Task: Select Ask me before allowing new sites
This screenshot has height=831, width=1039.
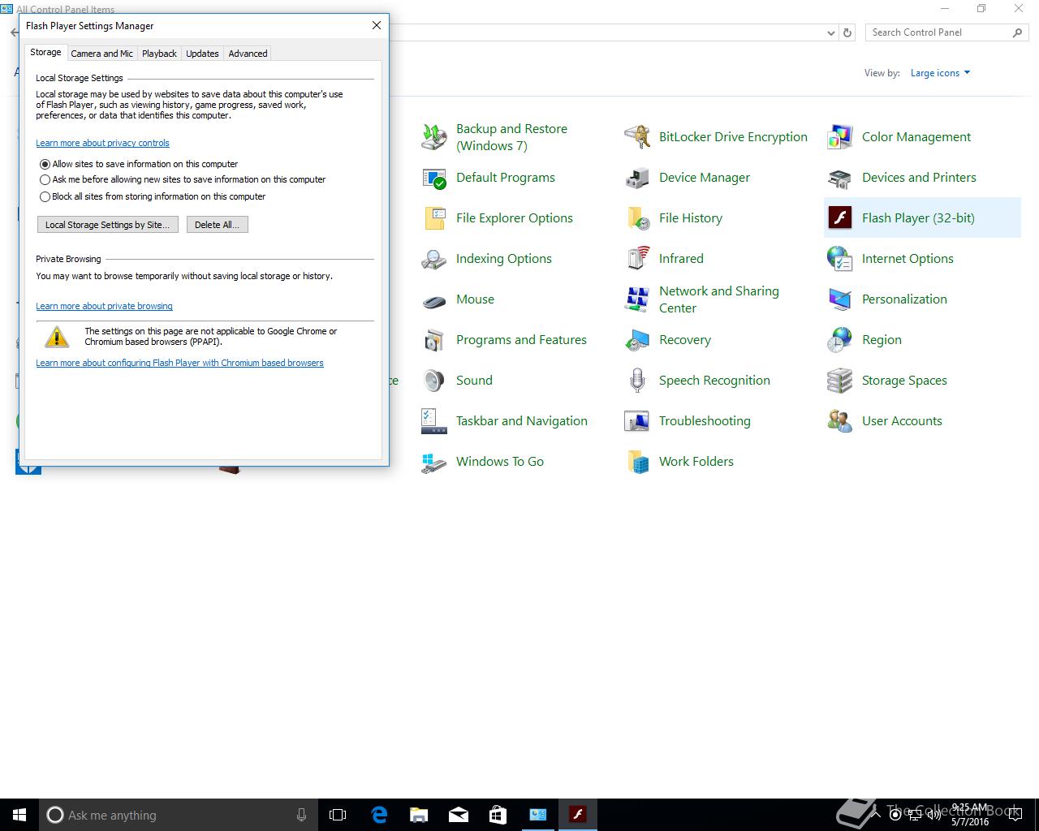Action: 45,180
